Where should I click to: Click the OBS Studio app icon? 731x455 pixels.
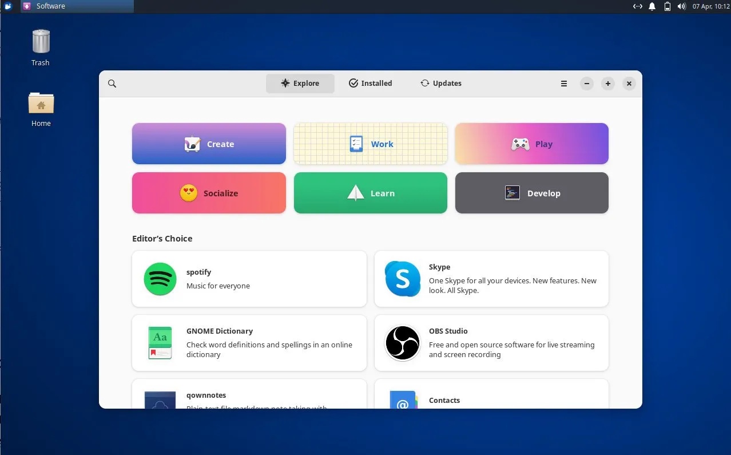click(402, 343)
